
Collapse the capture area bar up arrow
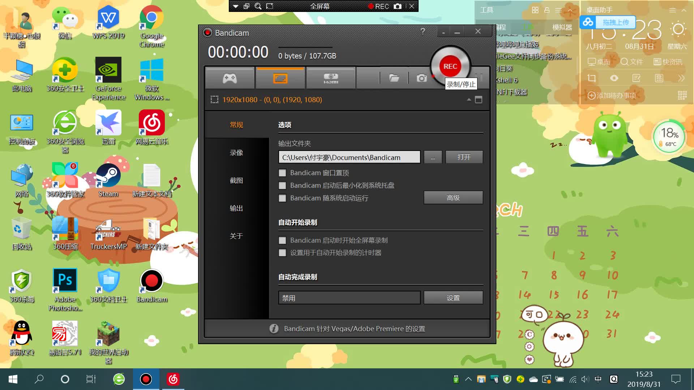[469, 99]
